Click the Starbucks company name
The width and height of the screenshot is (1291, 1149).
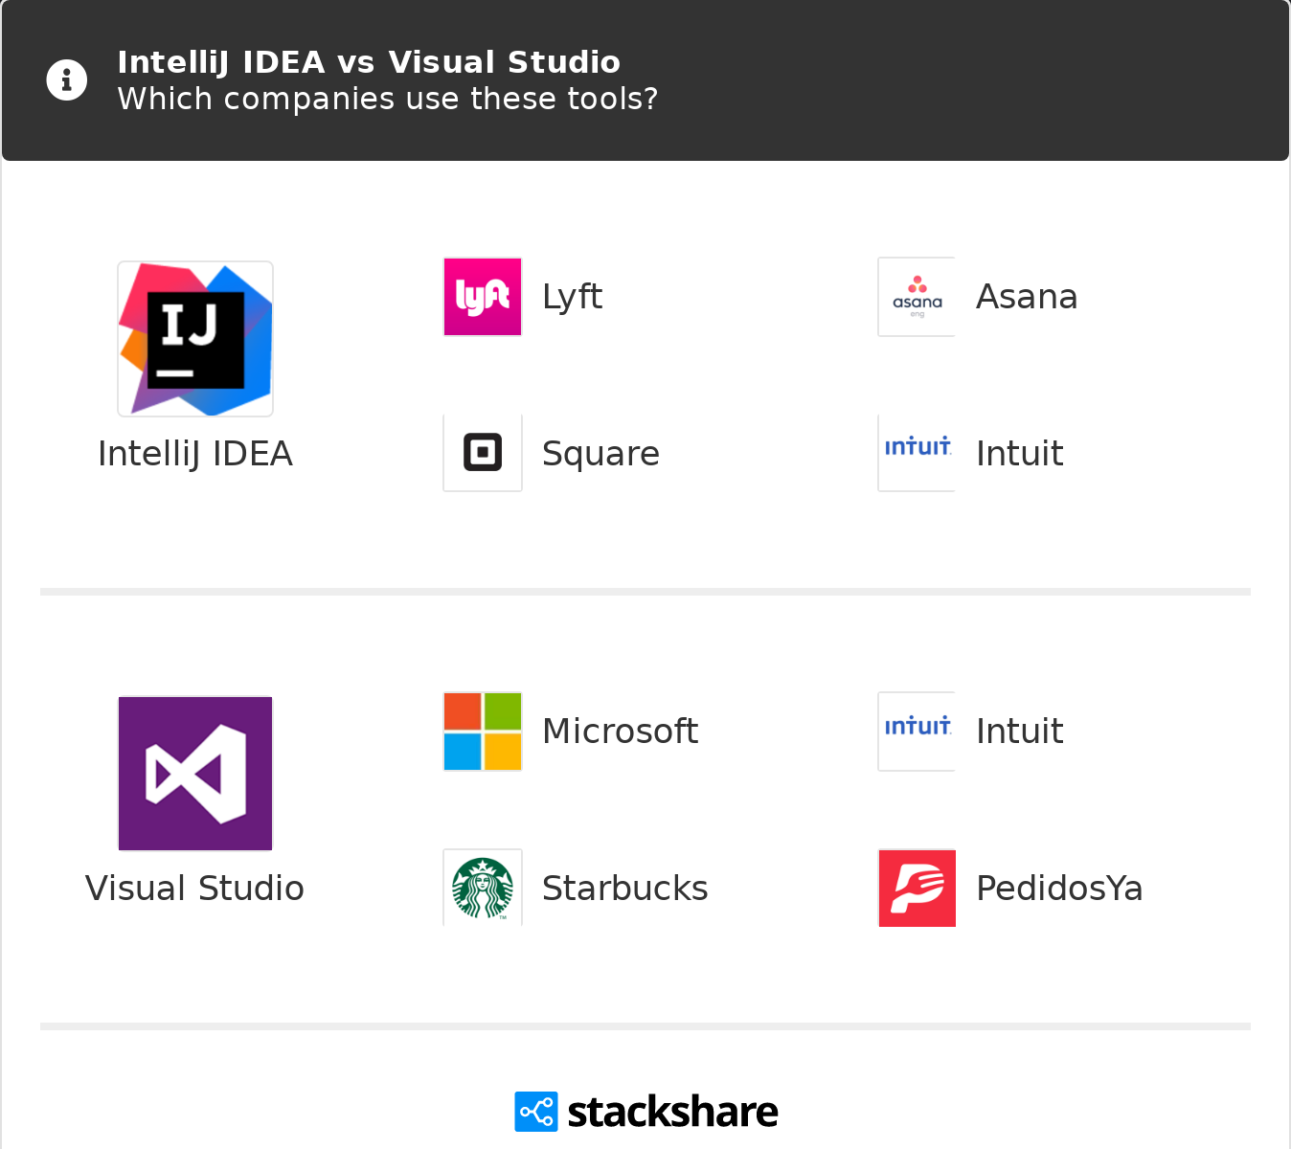624,889
